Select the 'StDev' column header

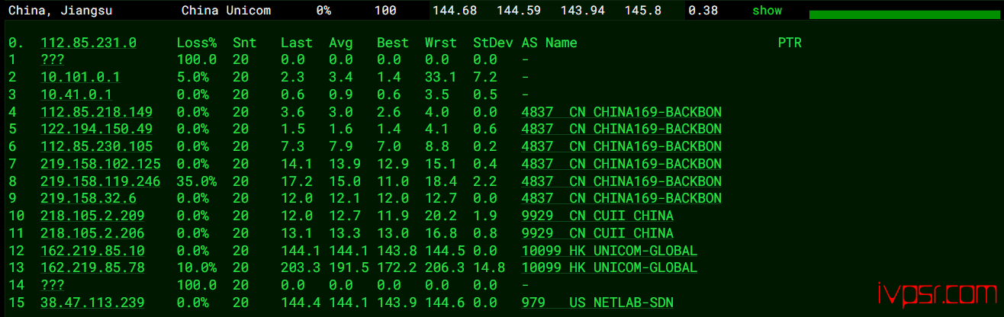click(493, 43)
